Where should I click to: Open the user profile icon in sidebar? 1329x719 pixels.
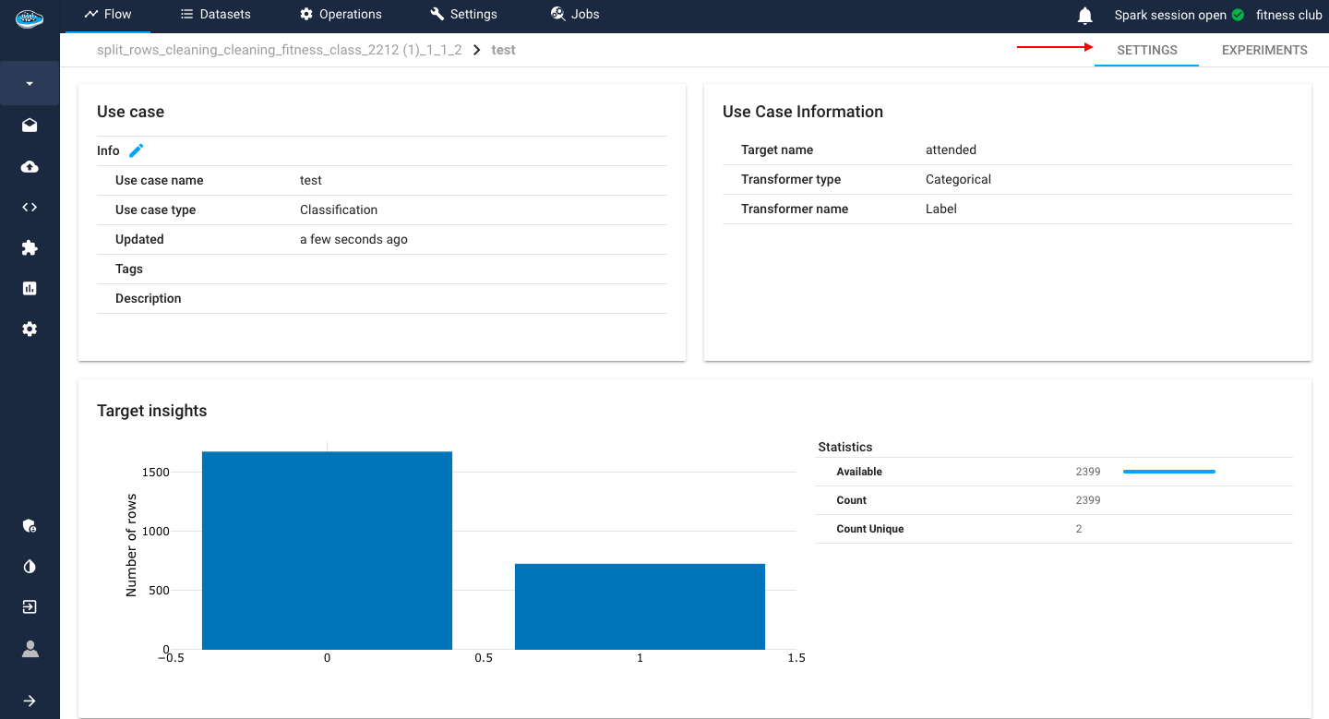[x=30, y=649]
